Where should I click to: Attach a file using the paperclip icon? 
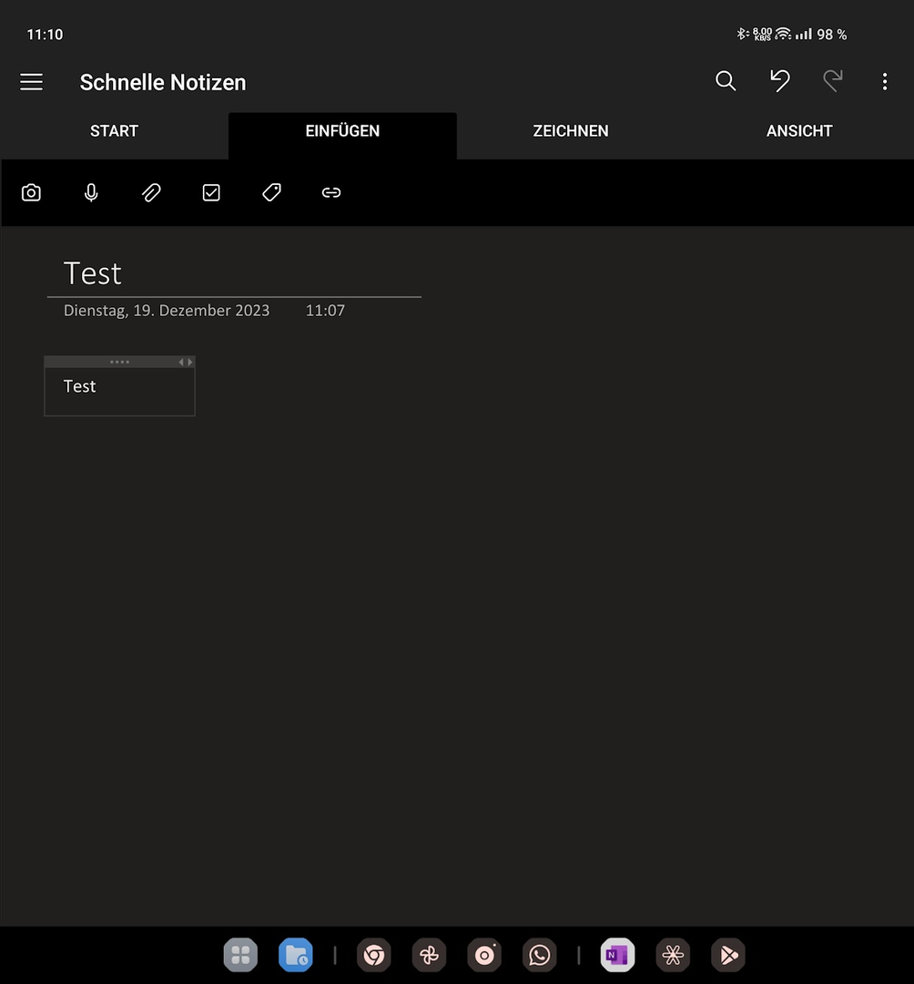click(x=151, y=192)
